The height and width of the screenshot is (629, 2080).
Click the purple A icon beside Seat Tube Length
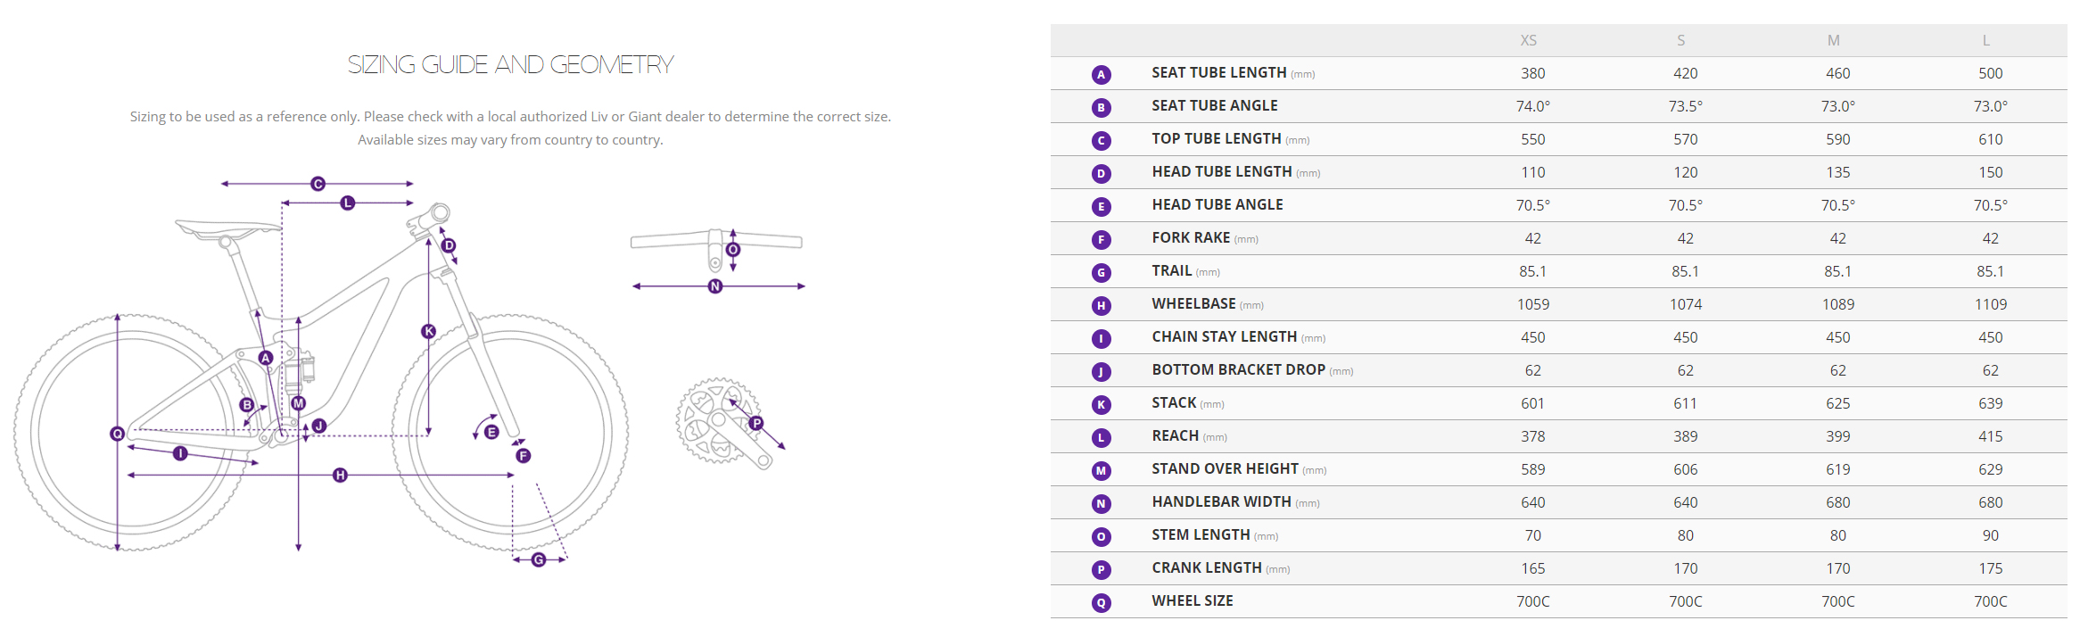[x=1101, y=74]
